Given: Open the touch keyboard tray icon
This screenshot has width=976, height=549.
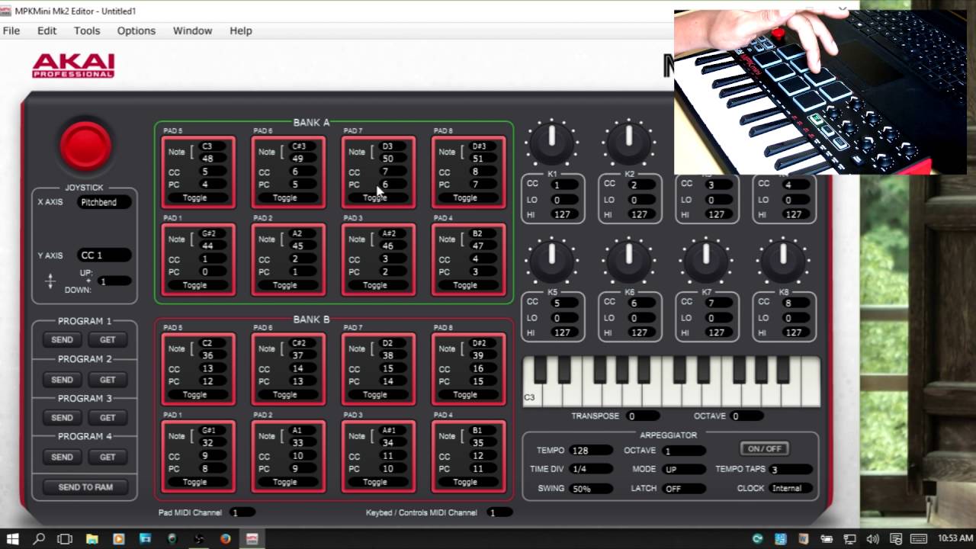Looking at the screenshot, I should click(x=920, y=538).
